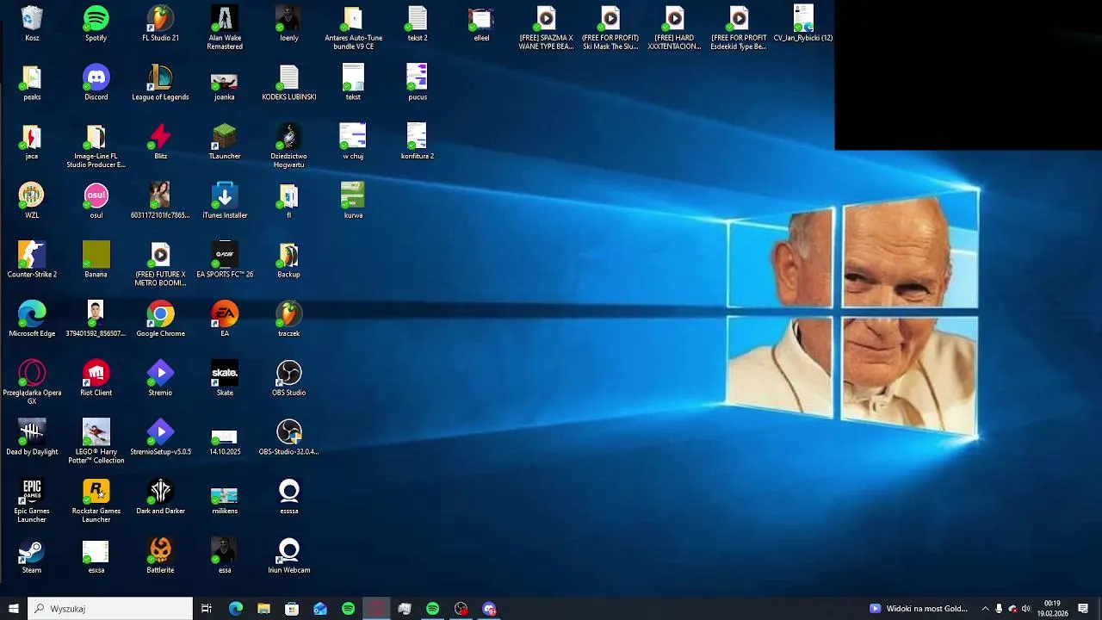
Task: Select the HARD XXXTENTACION audio file
Action: pos(674,28)
